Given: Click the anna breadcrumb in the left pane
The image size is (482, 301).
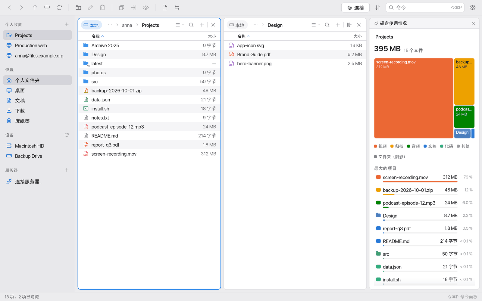Looking at the screenshot, I should click(x=127, y=25).
